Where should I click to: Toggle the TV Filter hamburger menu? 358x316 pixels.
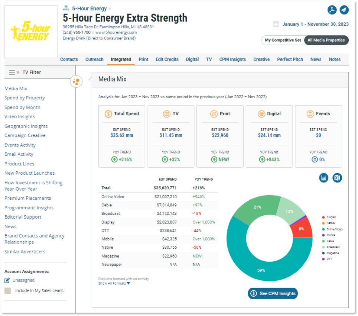click(12, 72)
